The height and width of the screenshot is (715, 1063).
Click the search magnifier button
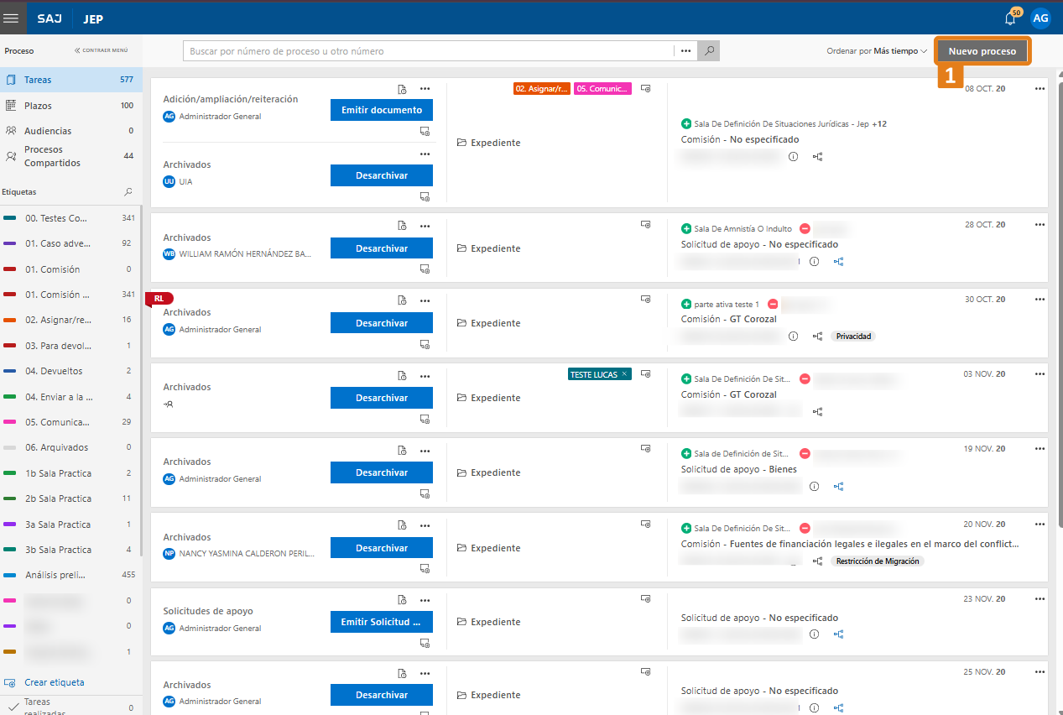[709, 51]
